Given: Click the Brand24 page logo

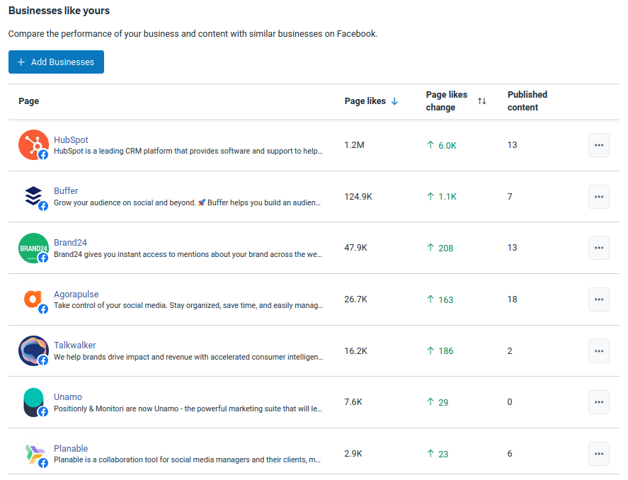Looking at the screenshot, I should 34,248.
